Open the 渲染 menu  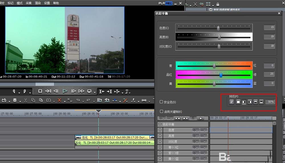coord(38,3)
